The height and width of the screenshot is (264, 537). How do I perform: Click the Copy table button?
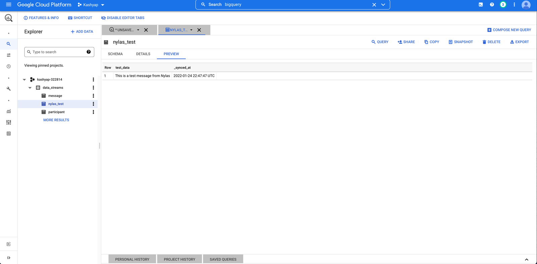tap(432, 42)
